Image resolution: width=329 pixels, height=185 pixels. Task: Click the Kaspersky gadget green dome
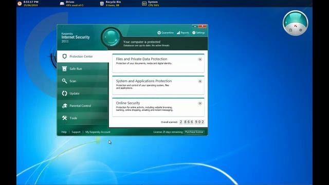click(296, 18)
